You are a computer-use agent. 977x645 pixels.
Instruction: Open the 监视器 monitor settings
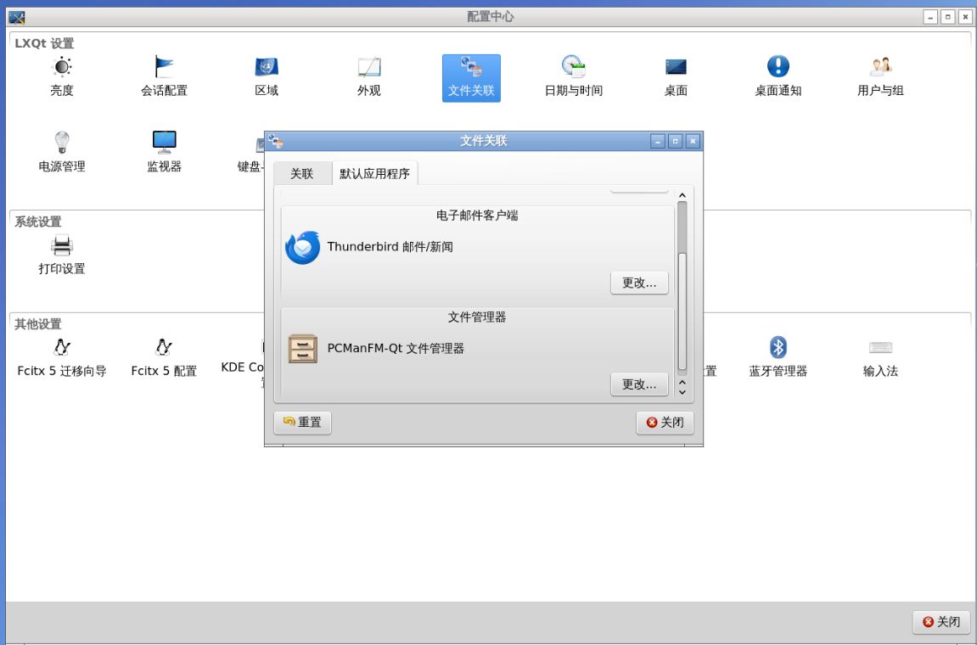pyautogui.click(x=164, y=153)
